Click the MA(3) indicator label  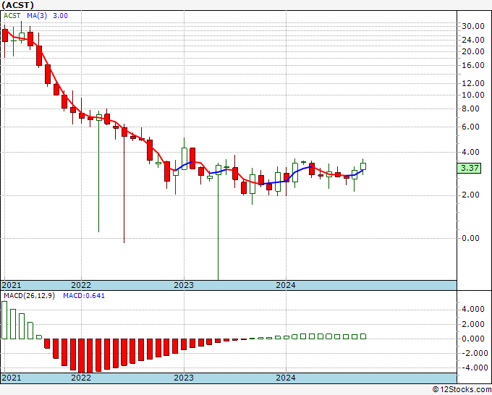(x=37, y=16)
